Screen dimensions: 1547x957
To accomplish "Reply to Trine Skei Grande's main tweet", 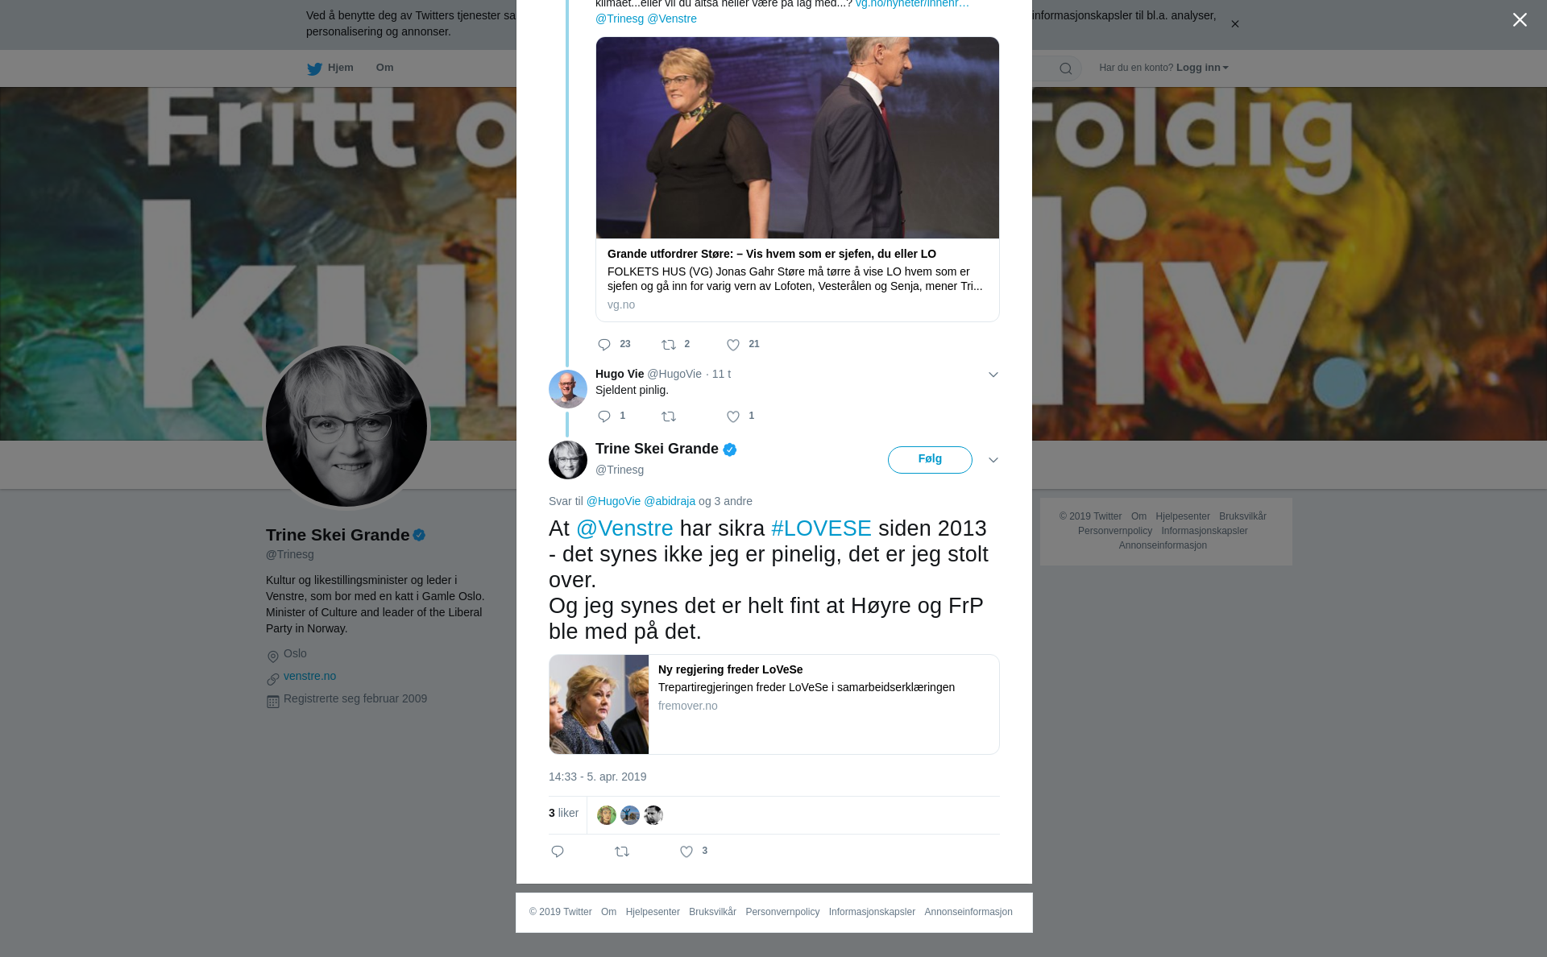I will tap(558, 851).
